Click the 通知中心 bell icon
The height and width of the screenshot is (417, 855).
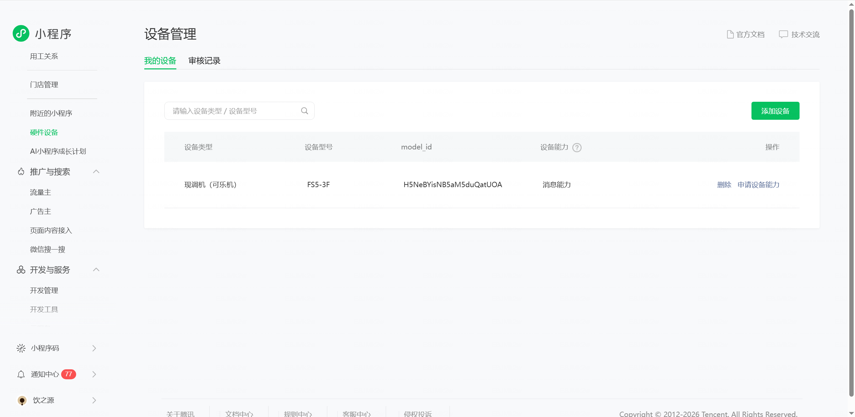(x=21, y=374)
